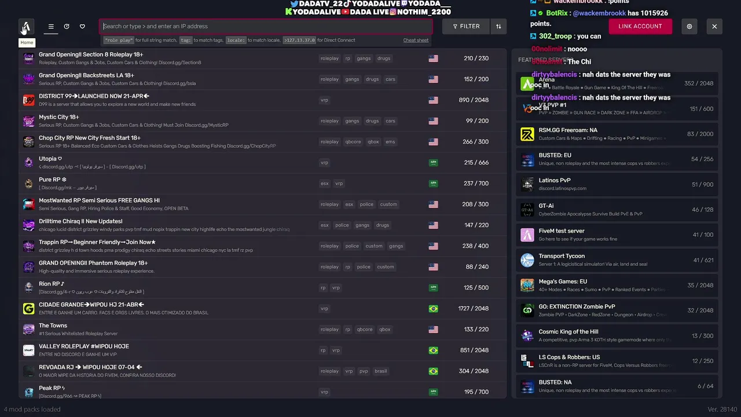Select Latinos PvP featured server icon

point(527,185)
